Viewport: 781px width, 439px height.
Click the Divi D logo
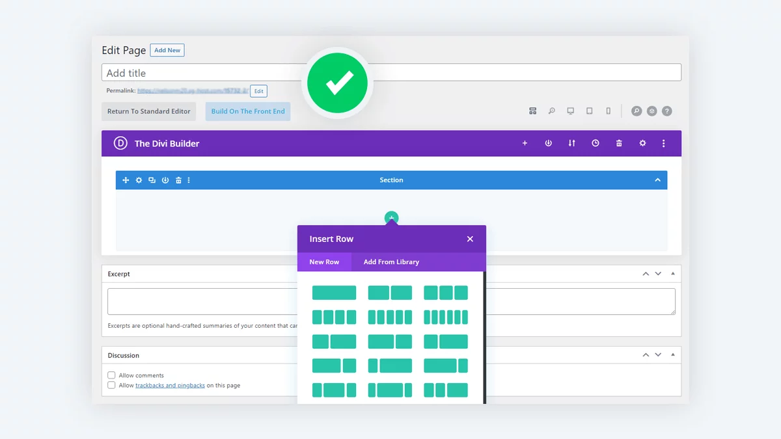(120, 143)
